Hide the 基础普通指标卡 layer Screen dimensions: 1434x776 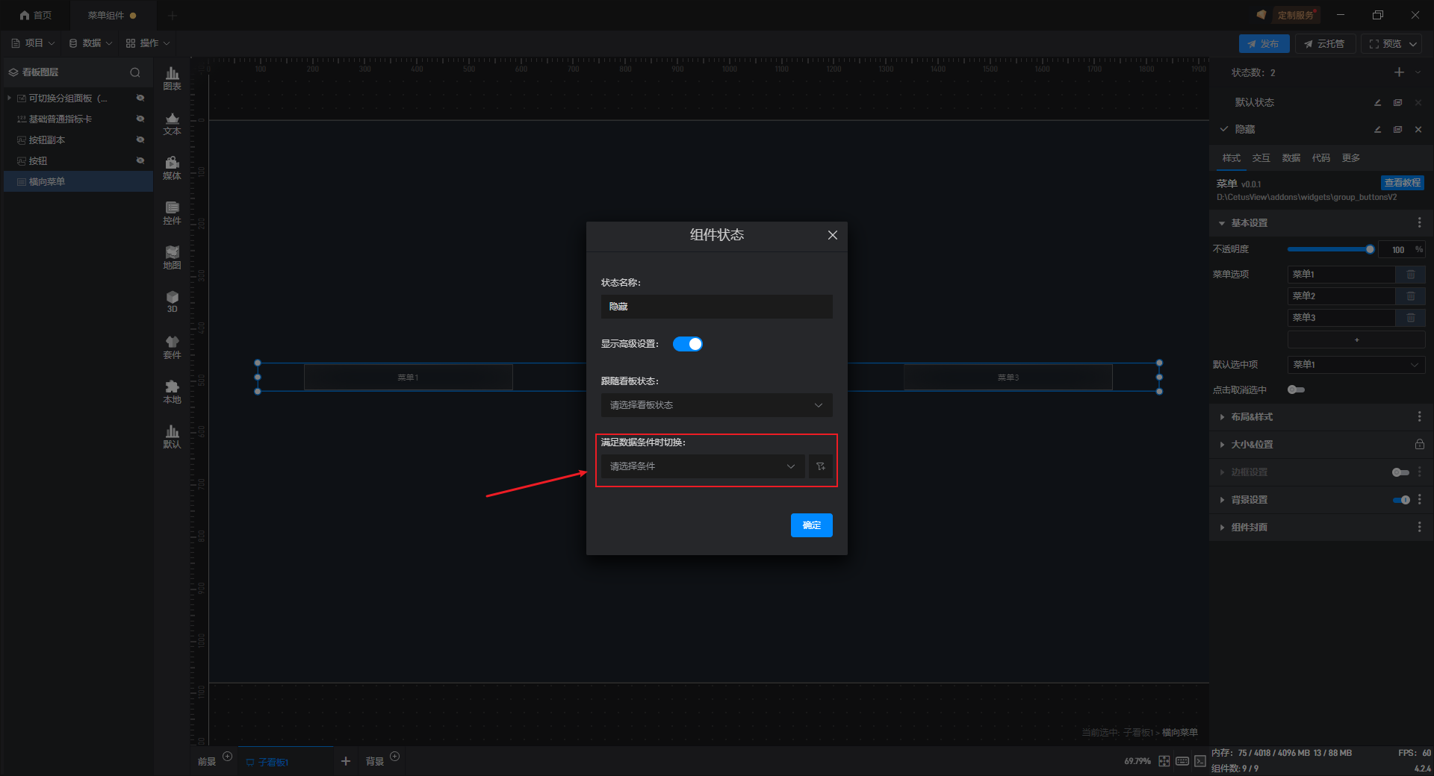tap(140, 119)
